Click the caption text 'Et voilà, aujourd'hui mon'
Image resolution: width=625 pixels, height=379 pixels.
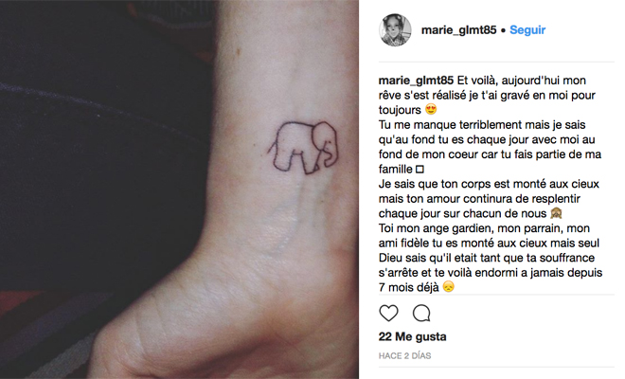coord(522,81)
